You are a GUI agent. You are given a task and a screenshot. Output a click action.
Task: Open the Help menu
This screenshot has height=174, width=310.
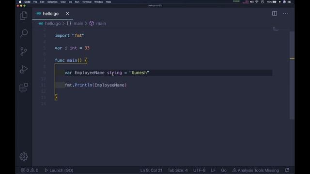coord(108,2)
